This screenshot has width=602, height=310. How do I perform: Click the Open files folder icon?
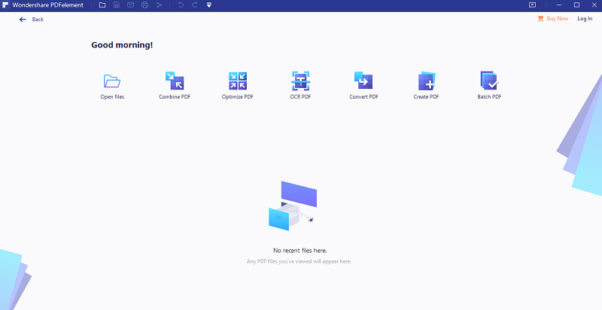111,81
